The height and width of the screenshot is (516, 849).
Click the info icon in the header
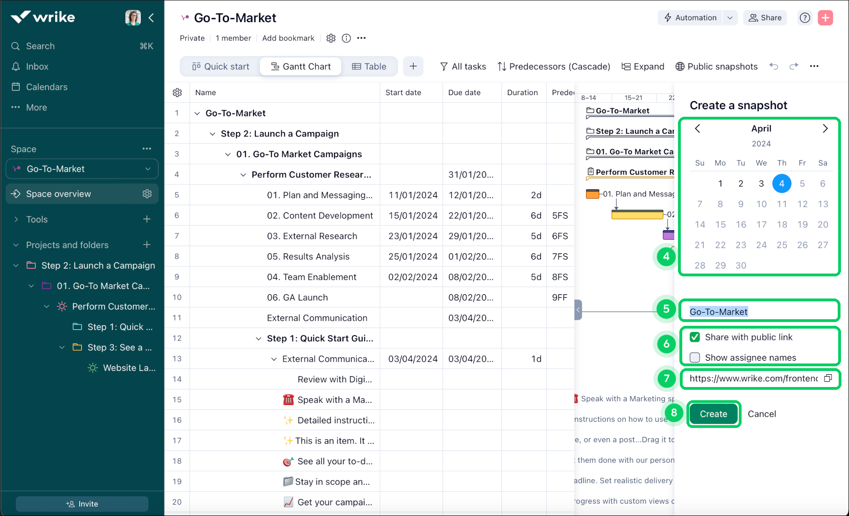(346, 38)
